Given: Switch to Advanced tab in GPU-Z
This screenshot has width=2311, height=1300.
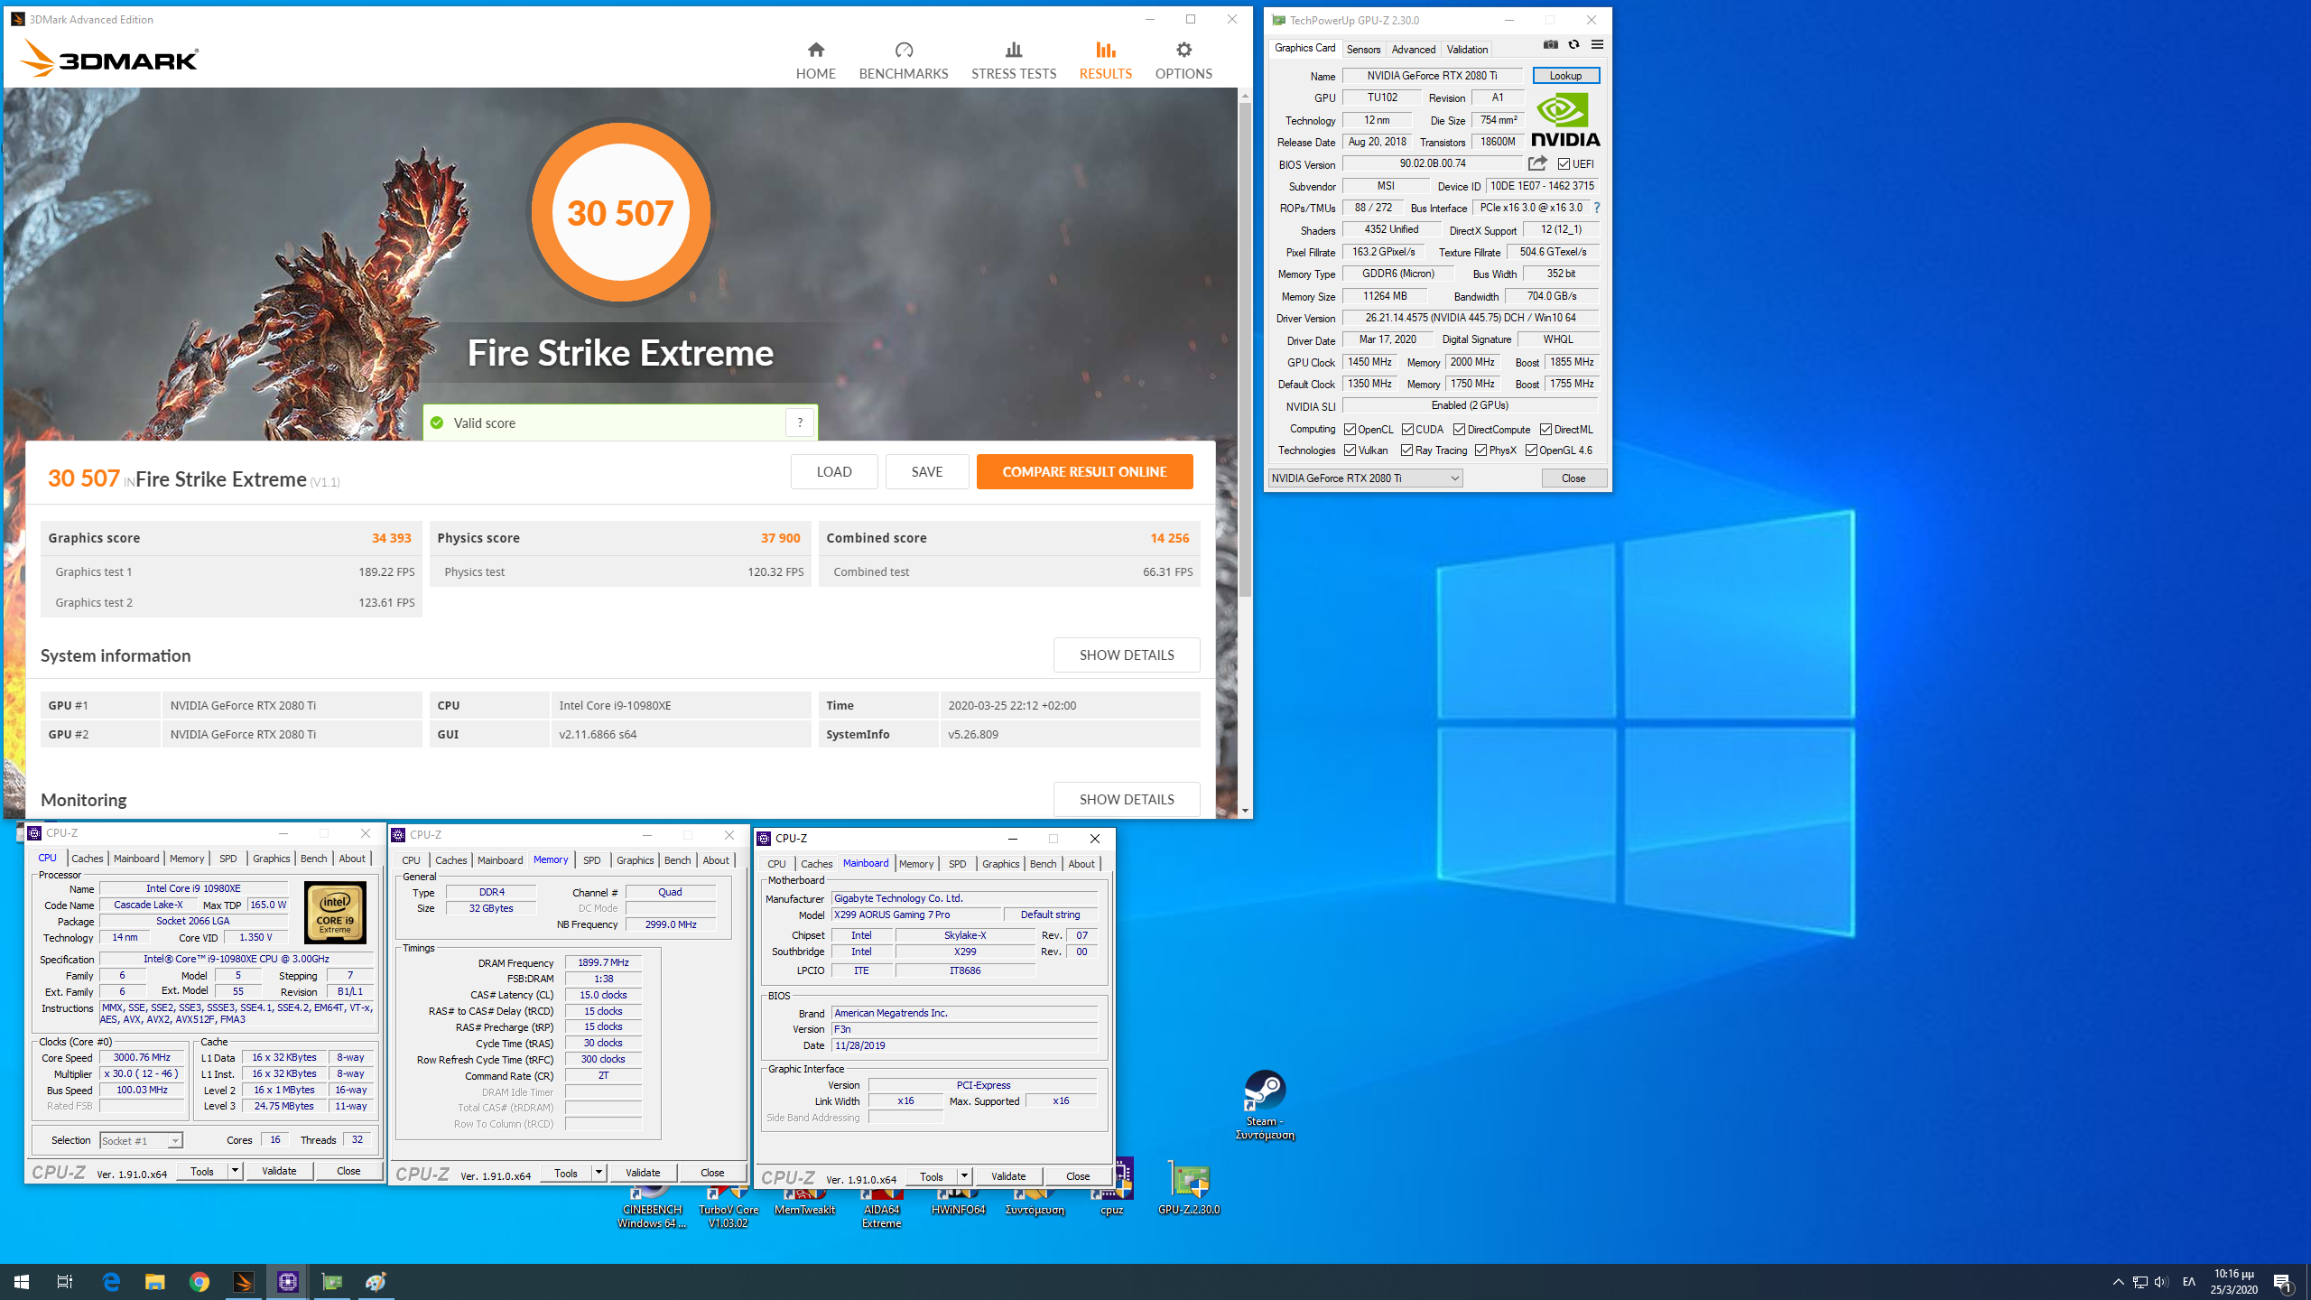Looking at the screenshot, I should pos(1413,49).
